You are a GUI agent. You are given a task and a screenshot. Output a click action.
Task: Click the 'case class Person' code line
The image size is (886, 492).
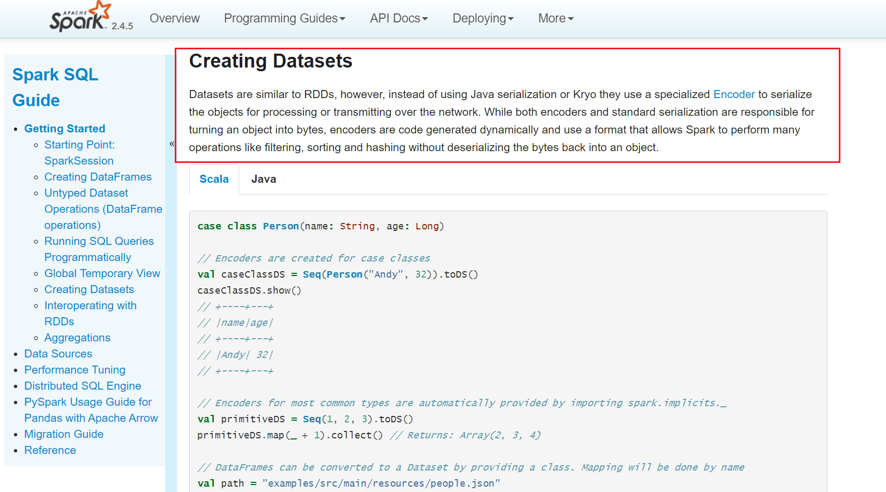[321, 226]
